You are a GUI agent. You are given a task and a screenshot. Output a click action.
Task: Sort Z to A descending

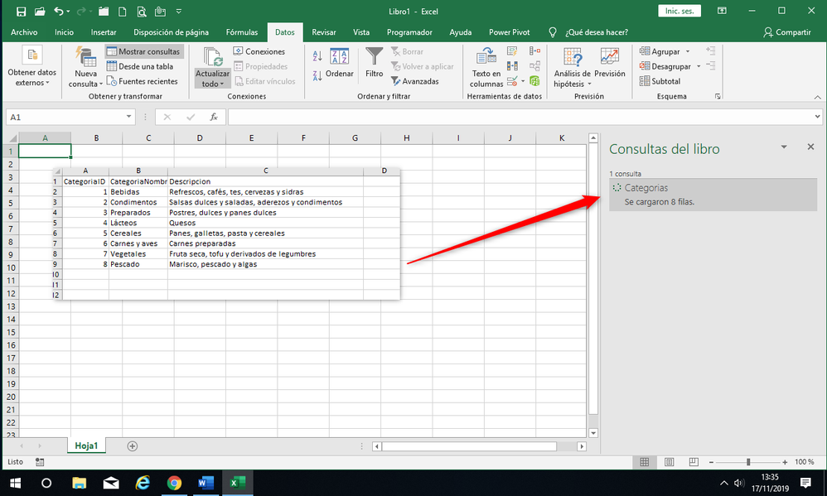(317, 75)
